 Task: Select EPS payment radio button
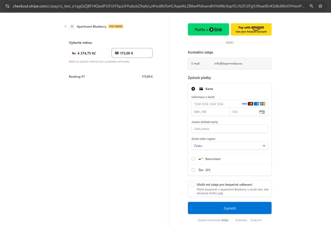pyautogui.click(x=193, y=170)
